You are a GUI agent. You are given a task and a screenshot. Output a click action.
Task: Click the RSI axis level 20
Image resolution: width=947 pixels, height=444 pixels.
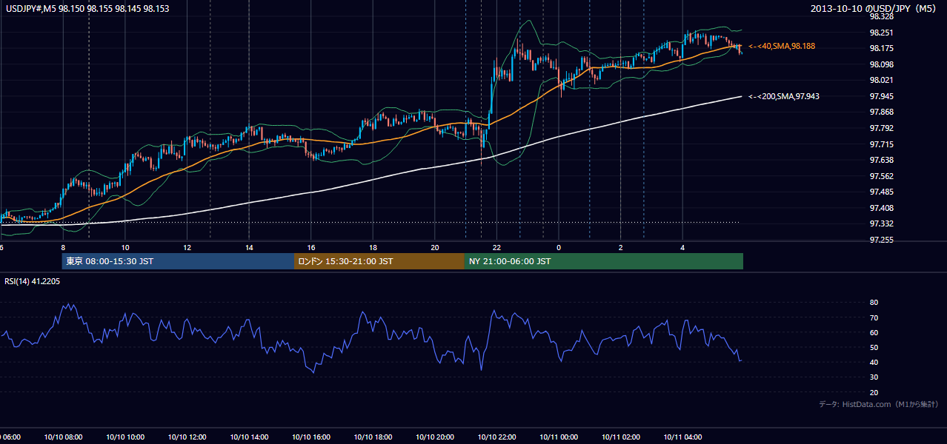coord(874,392)
